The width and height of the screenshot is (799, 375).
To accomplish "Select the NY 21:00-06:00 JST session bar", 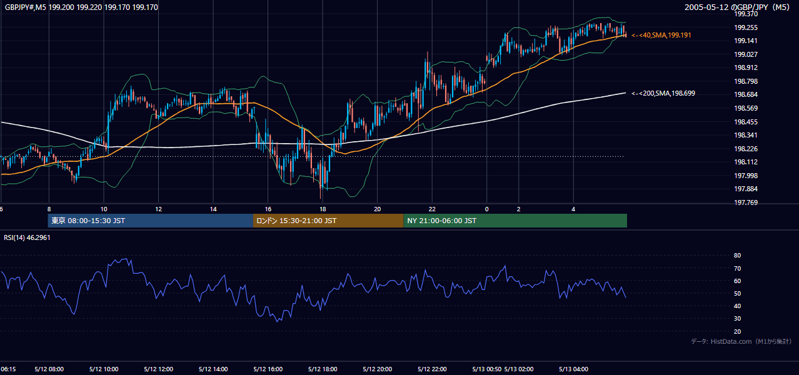I will pyautogui.click(x=515, y=221).
